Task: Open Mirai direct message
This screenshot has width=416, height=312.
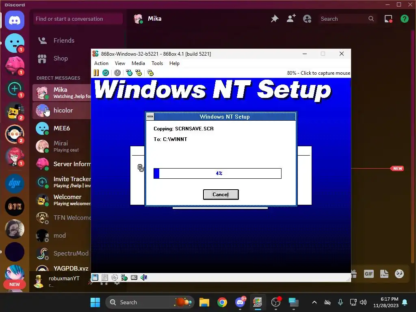Action: coord(62,146)
